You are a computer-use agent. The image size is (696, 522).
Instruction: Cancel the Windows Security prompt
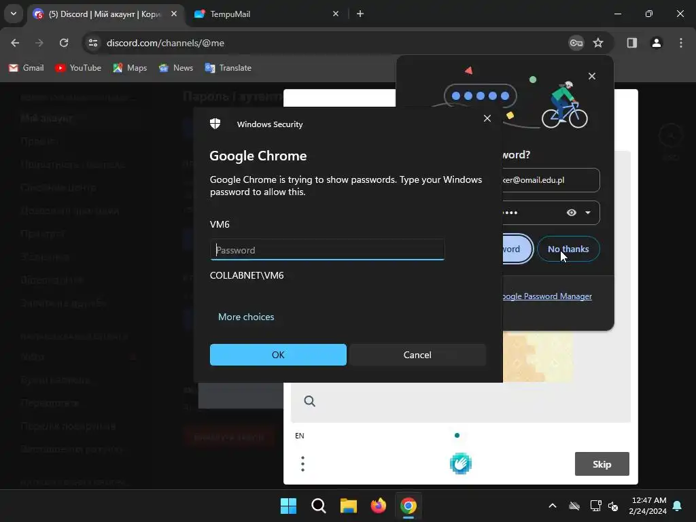click(417, 355)
